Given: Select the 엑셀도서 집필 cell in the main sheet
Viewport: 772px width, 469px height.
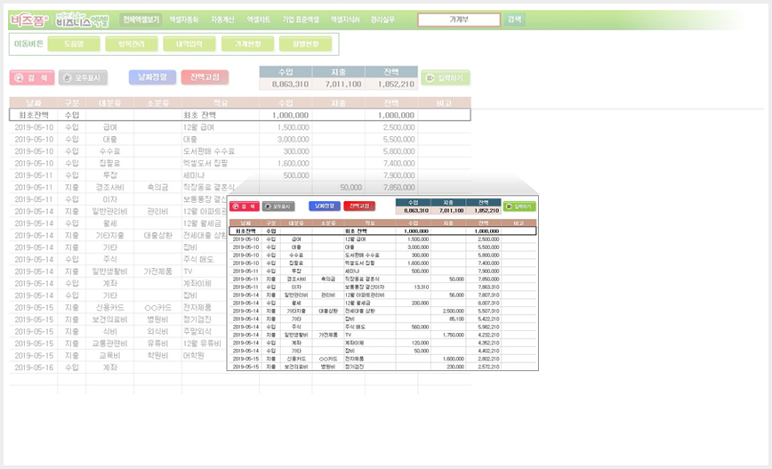Looking at the screenshot, I should (x=220, y=163).
